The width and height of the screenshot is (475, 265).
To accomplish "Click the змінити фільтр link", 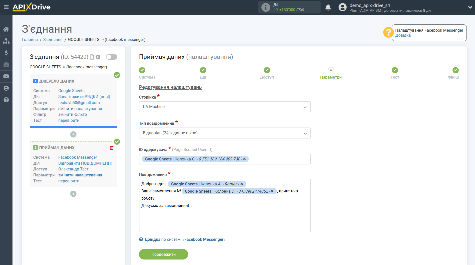I will tap(72, 114).
